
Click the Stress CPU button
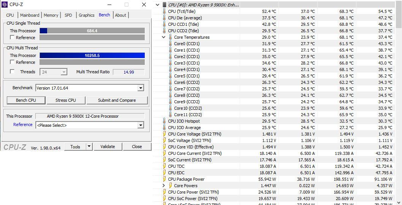point(66,100)
